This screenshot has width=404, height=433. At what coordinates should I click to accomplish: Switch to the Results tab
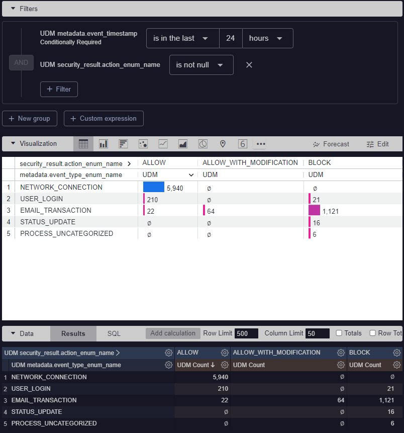[x=73, y=333]
